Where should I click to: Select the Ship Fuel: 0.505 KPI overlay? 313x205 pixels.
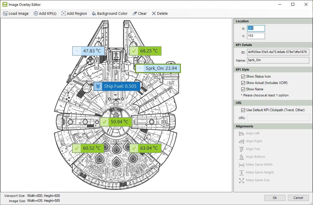click(117, 86)
